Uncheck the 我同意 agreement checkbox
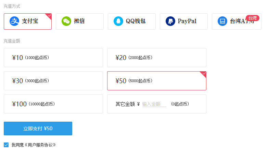This screenshot has height=151, width=268. tap(6, 145)
